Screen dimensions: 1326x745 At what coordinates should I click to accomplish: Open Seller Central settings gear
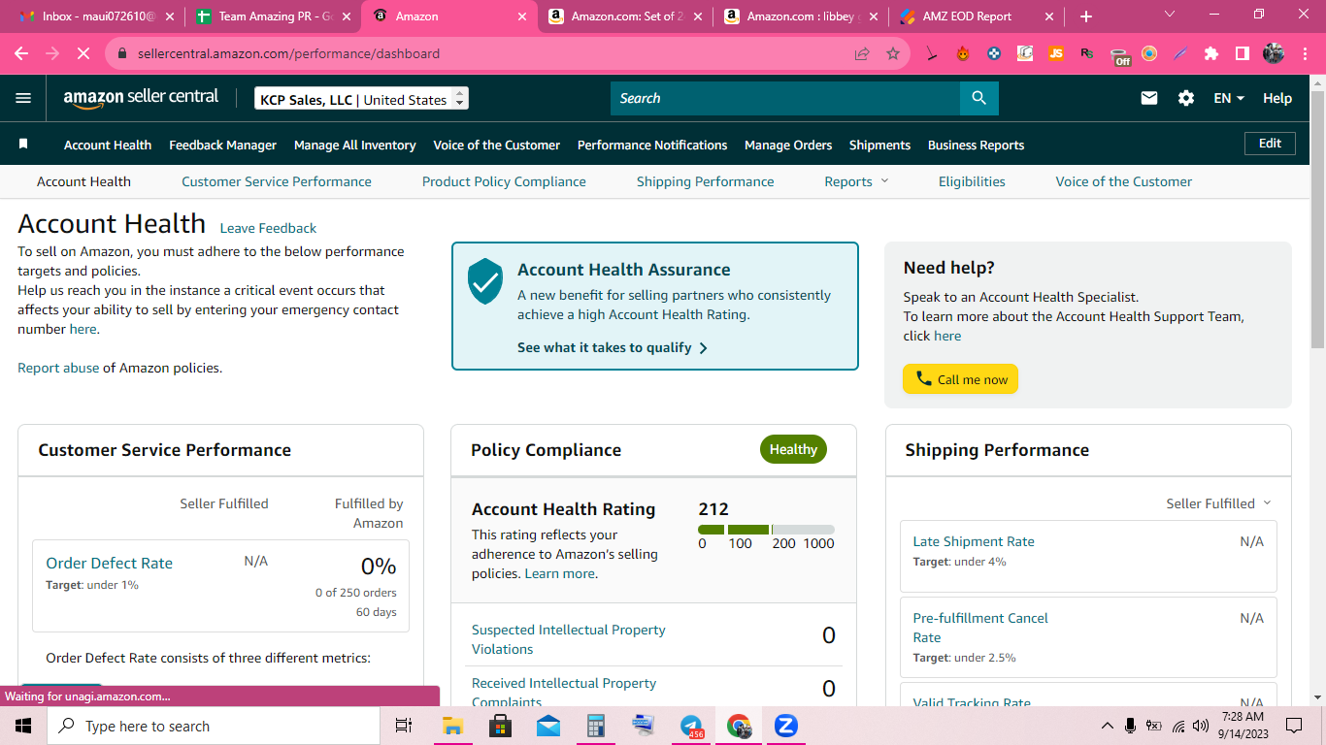(1186, 98)
